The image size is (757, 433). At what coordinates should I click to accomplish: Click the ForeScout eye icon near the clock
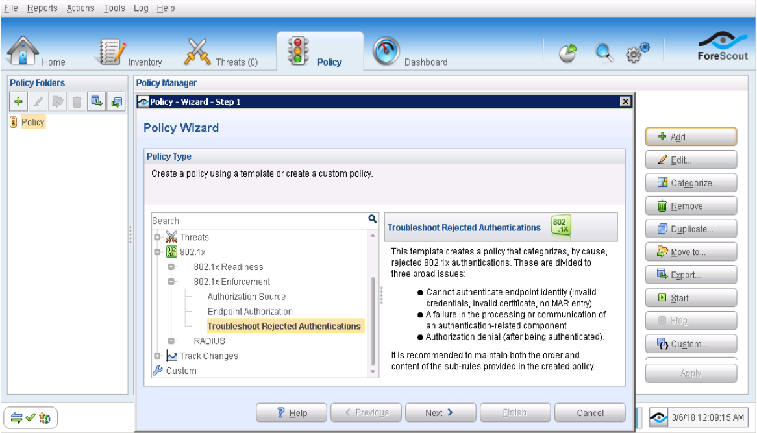(x=658, y=417)
